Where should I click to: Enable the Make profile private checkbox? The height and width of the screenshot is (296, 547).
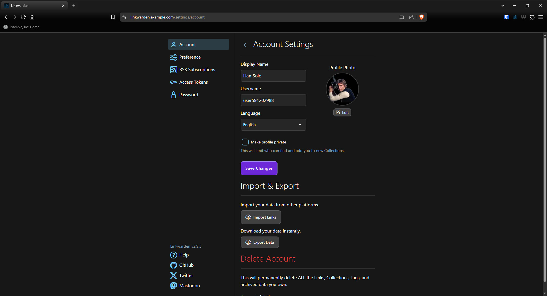[245, 142]
